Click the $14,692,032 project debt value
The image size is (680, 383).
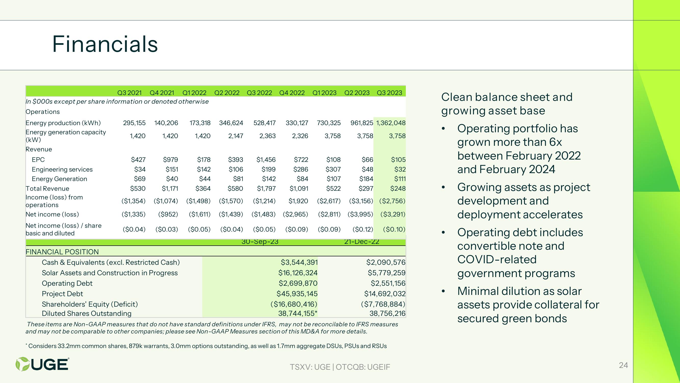385,294
